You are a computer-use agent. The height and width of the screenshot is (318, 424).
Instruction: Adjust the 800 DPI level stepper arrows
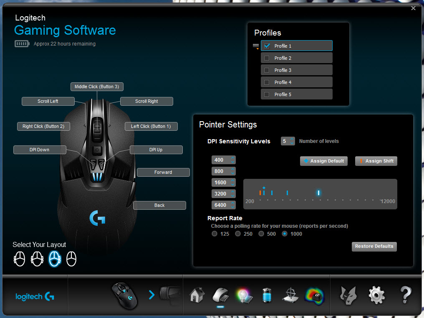[x=232, y=171]
